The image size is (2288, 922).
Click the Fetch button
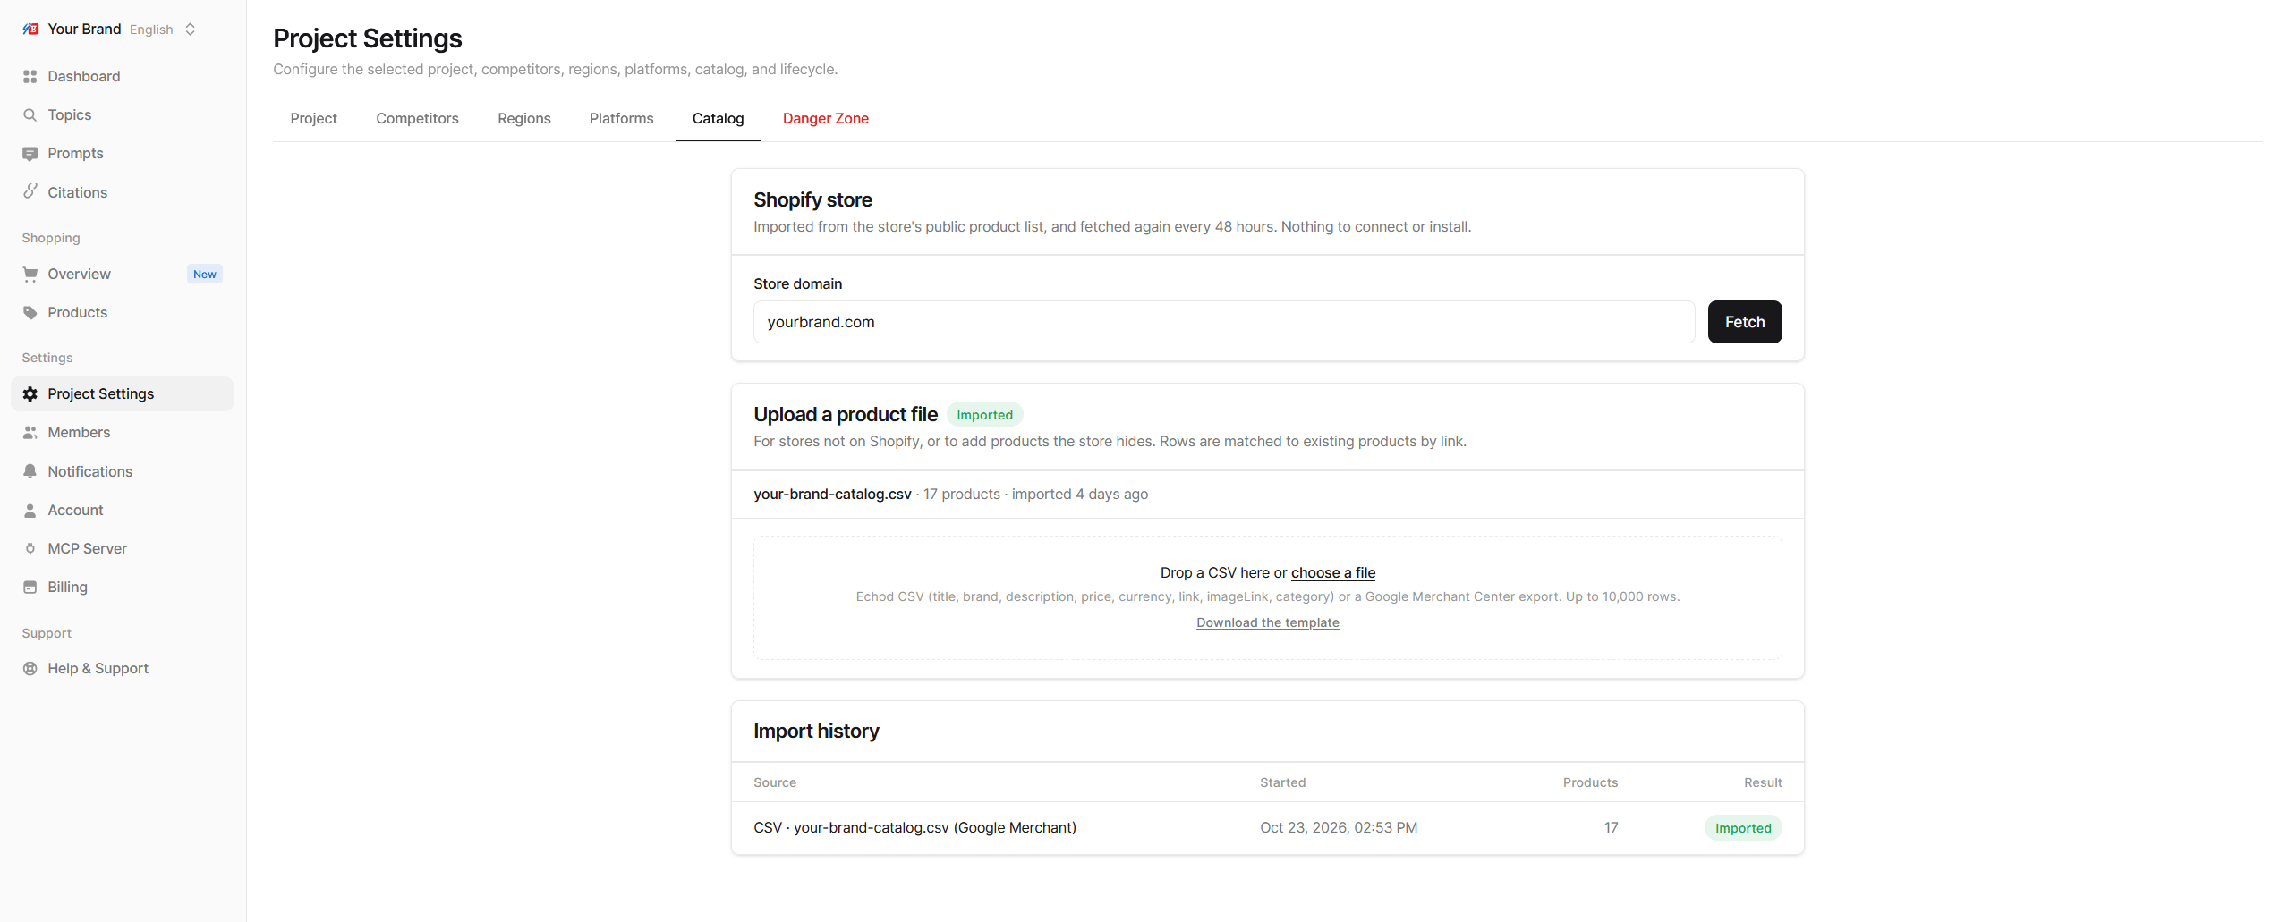pyautogui.click(x=1744, y=322)
